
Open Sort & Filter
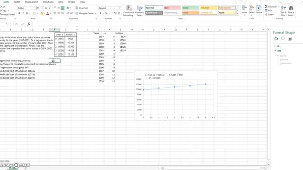point(284,11)
